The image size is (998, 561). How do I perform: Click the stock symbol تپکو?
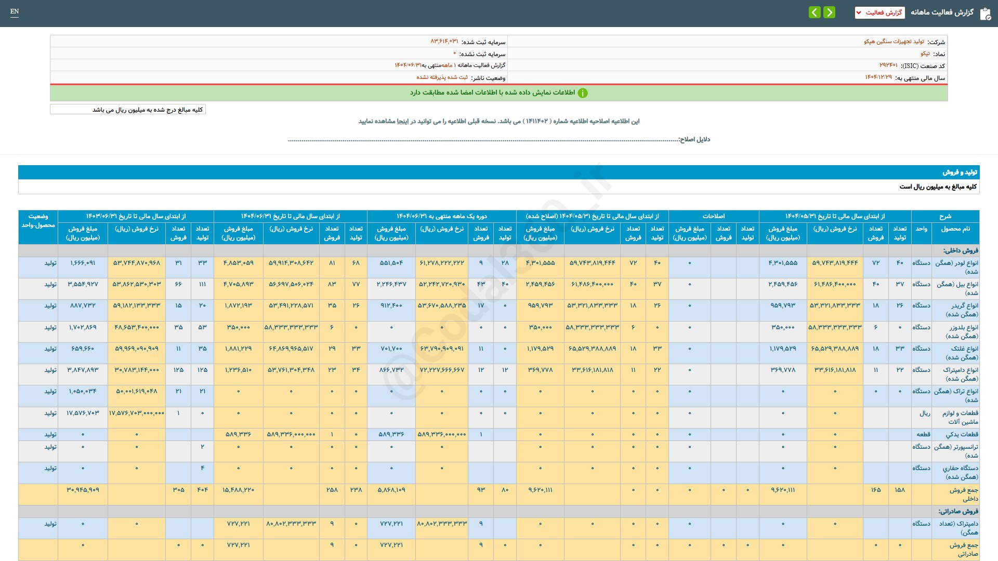(925, 54)
